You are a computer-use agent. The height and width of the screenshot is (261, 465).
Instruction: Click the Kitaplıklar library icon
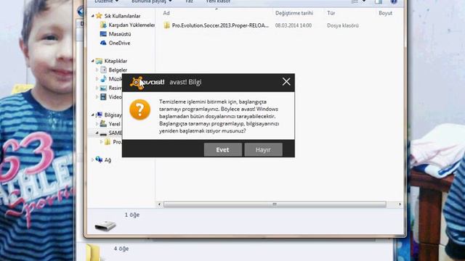pos(99,61)
